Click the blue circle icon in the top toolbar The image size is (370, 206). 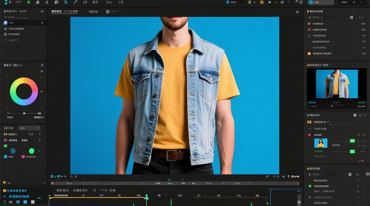pyautogui.click(x=228, y=2)
